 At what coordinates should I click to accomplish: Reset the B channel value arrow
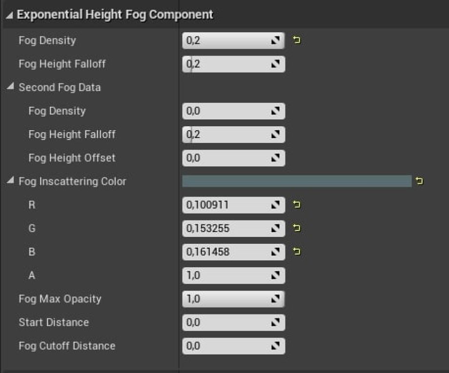pyautogui.click(x=296, y=252)
